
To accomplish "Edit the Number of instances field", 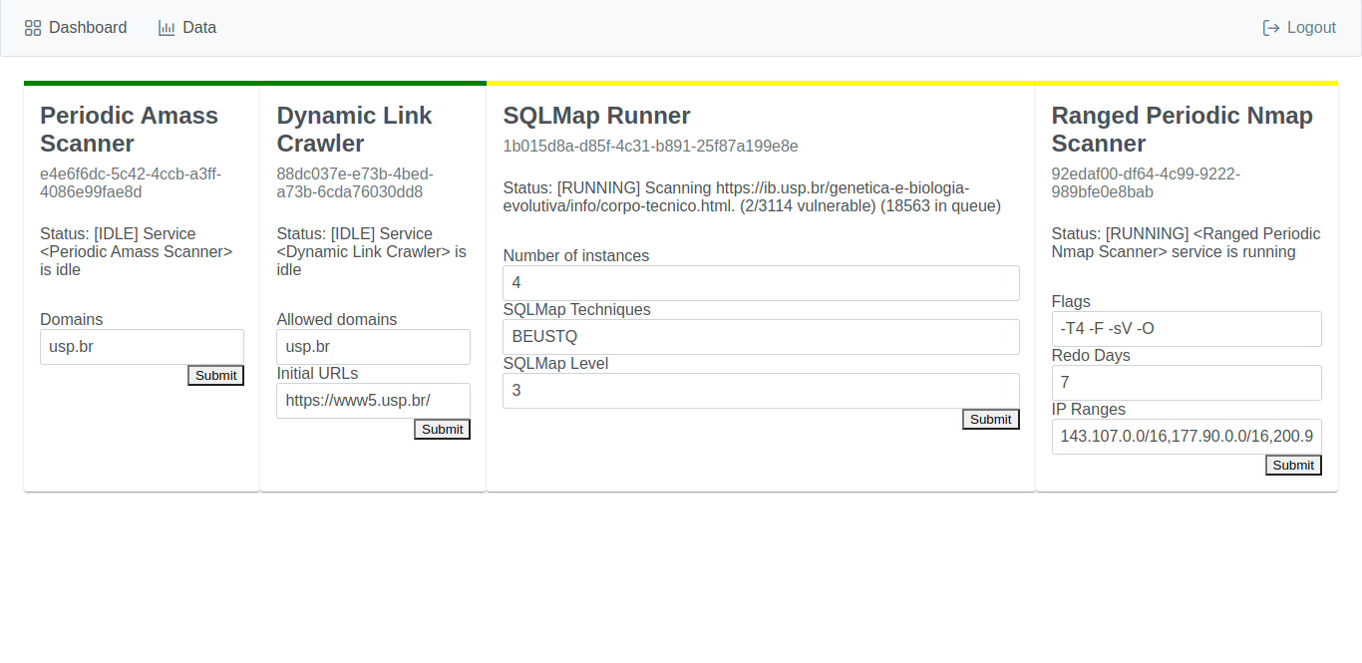I will (x=761, y=283).
